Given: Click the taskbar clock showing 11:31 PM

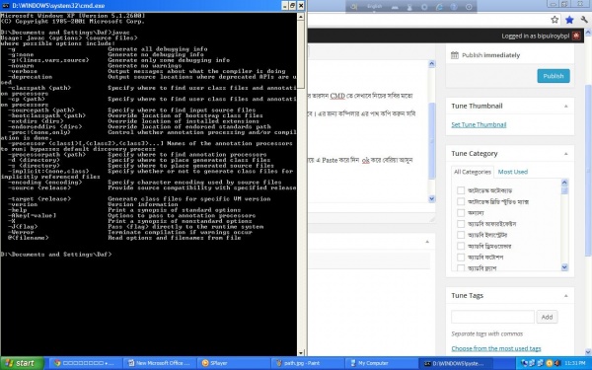Looking at the screenshot, I should tap(574, 363).
